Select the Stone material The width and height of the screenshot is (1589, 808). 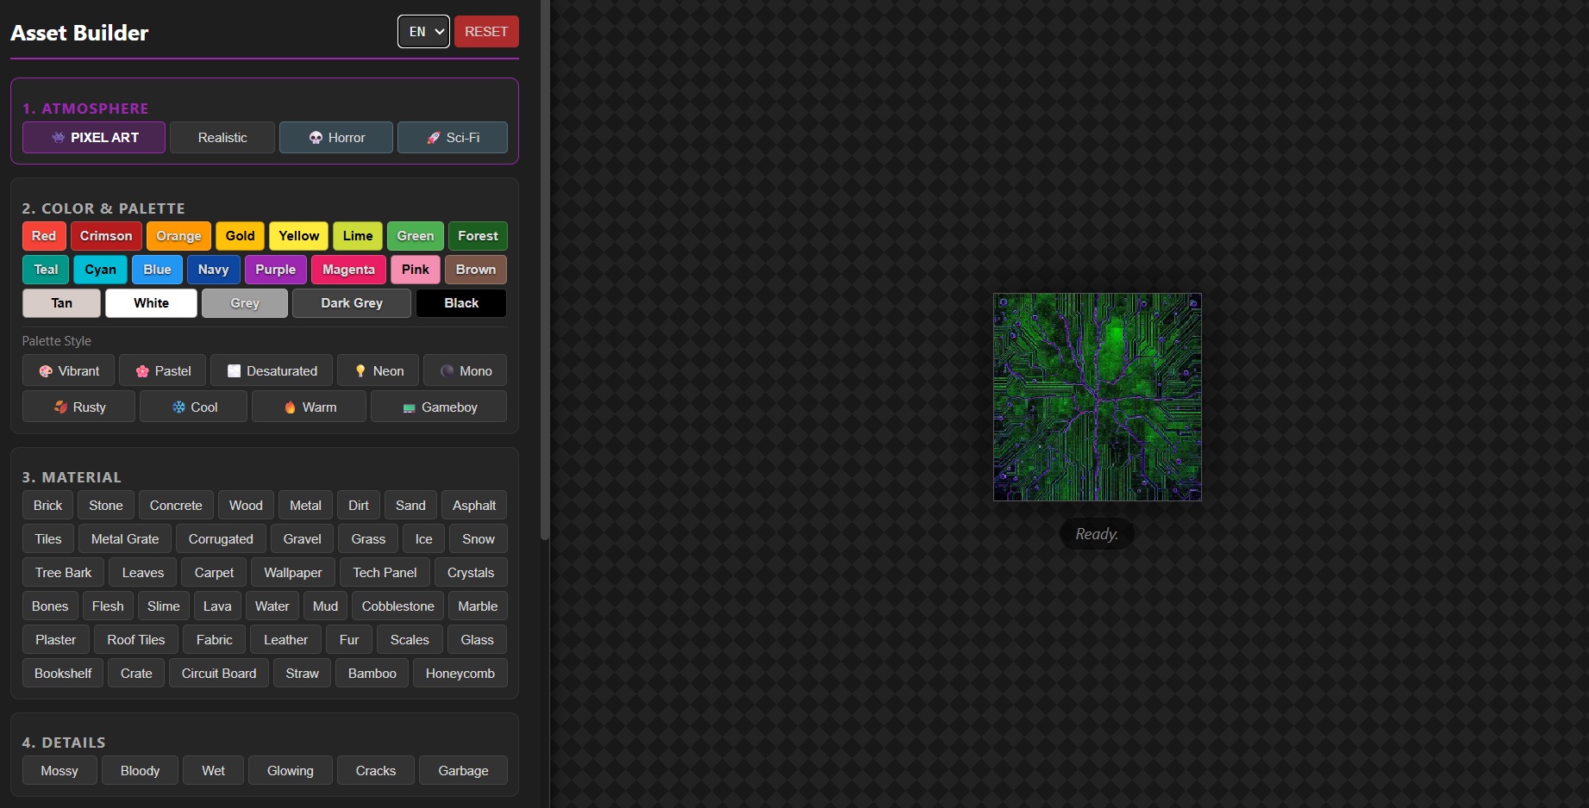tap(106, 506)
